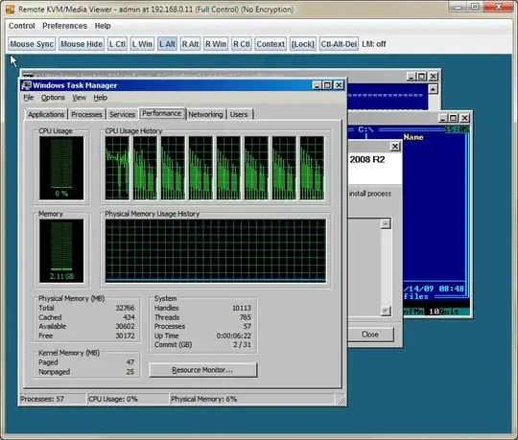The height and width of the screenshot is (440, 518).
Task: Send the Context key
Action: click(x=271, y=44)
